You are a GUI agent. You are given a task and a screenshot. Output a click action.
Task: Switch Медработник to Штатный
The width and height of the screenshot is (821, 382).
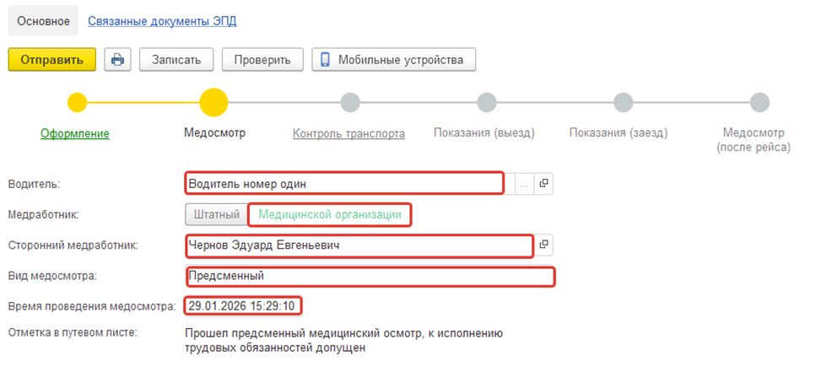pos(215,214)
